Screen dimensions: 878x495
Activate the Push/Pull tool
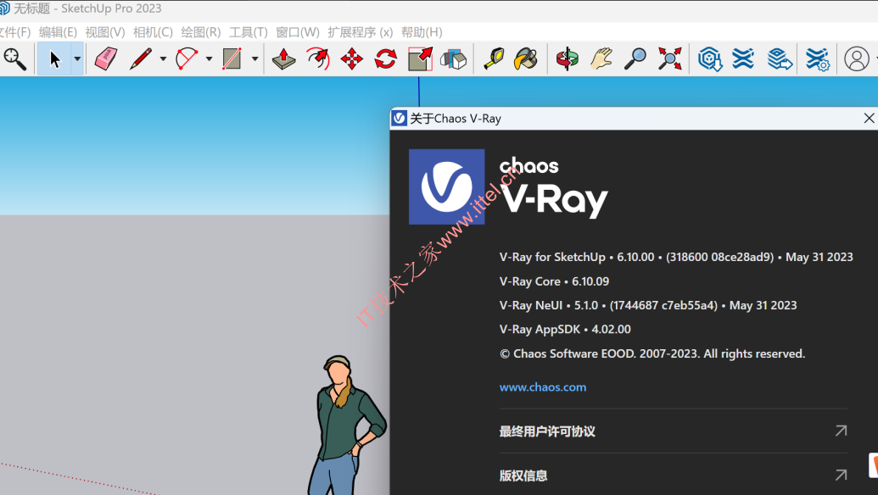[284, 58]
